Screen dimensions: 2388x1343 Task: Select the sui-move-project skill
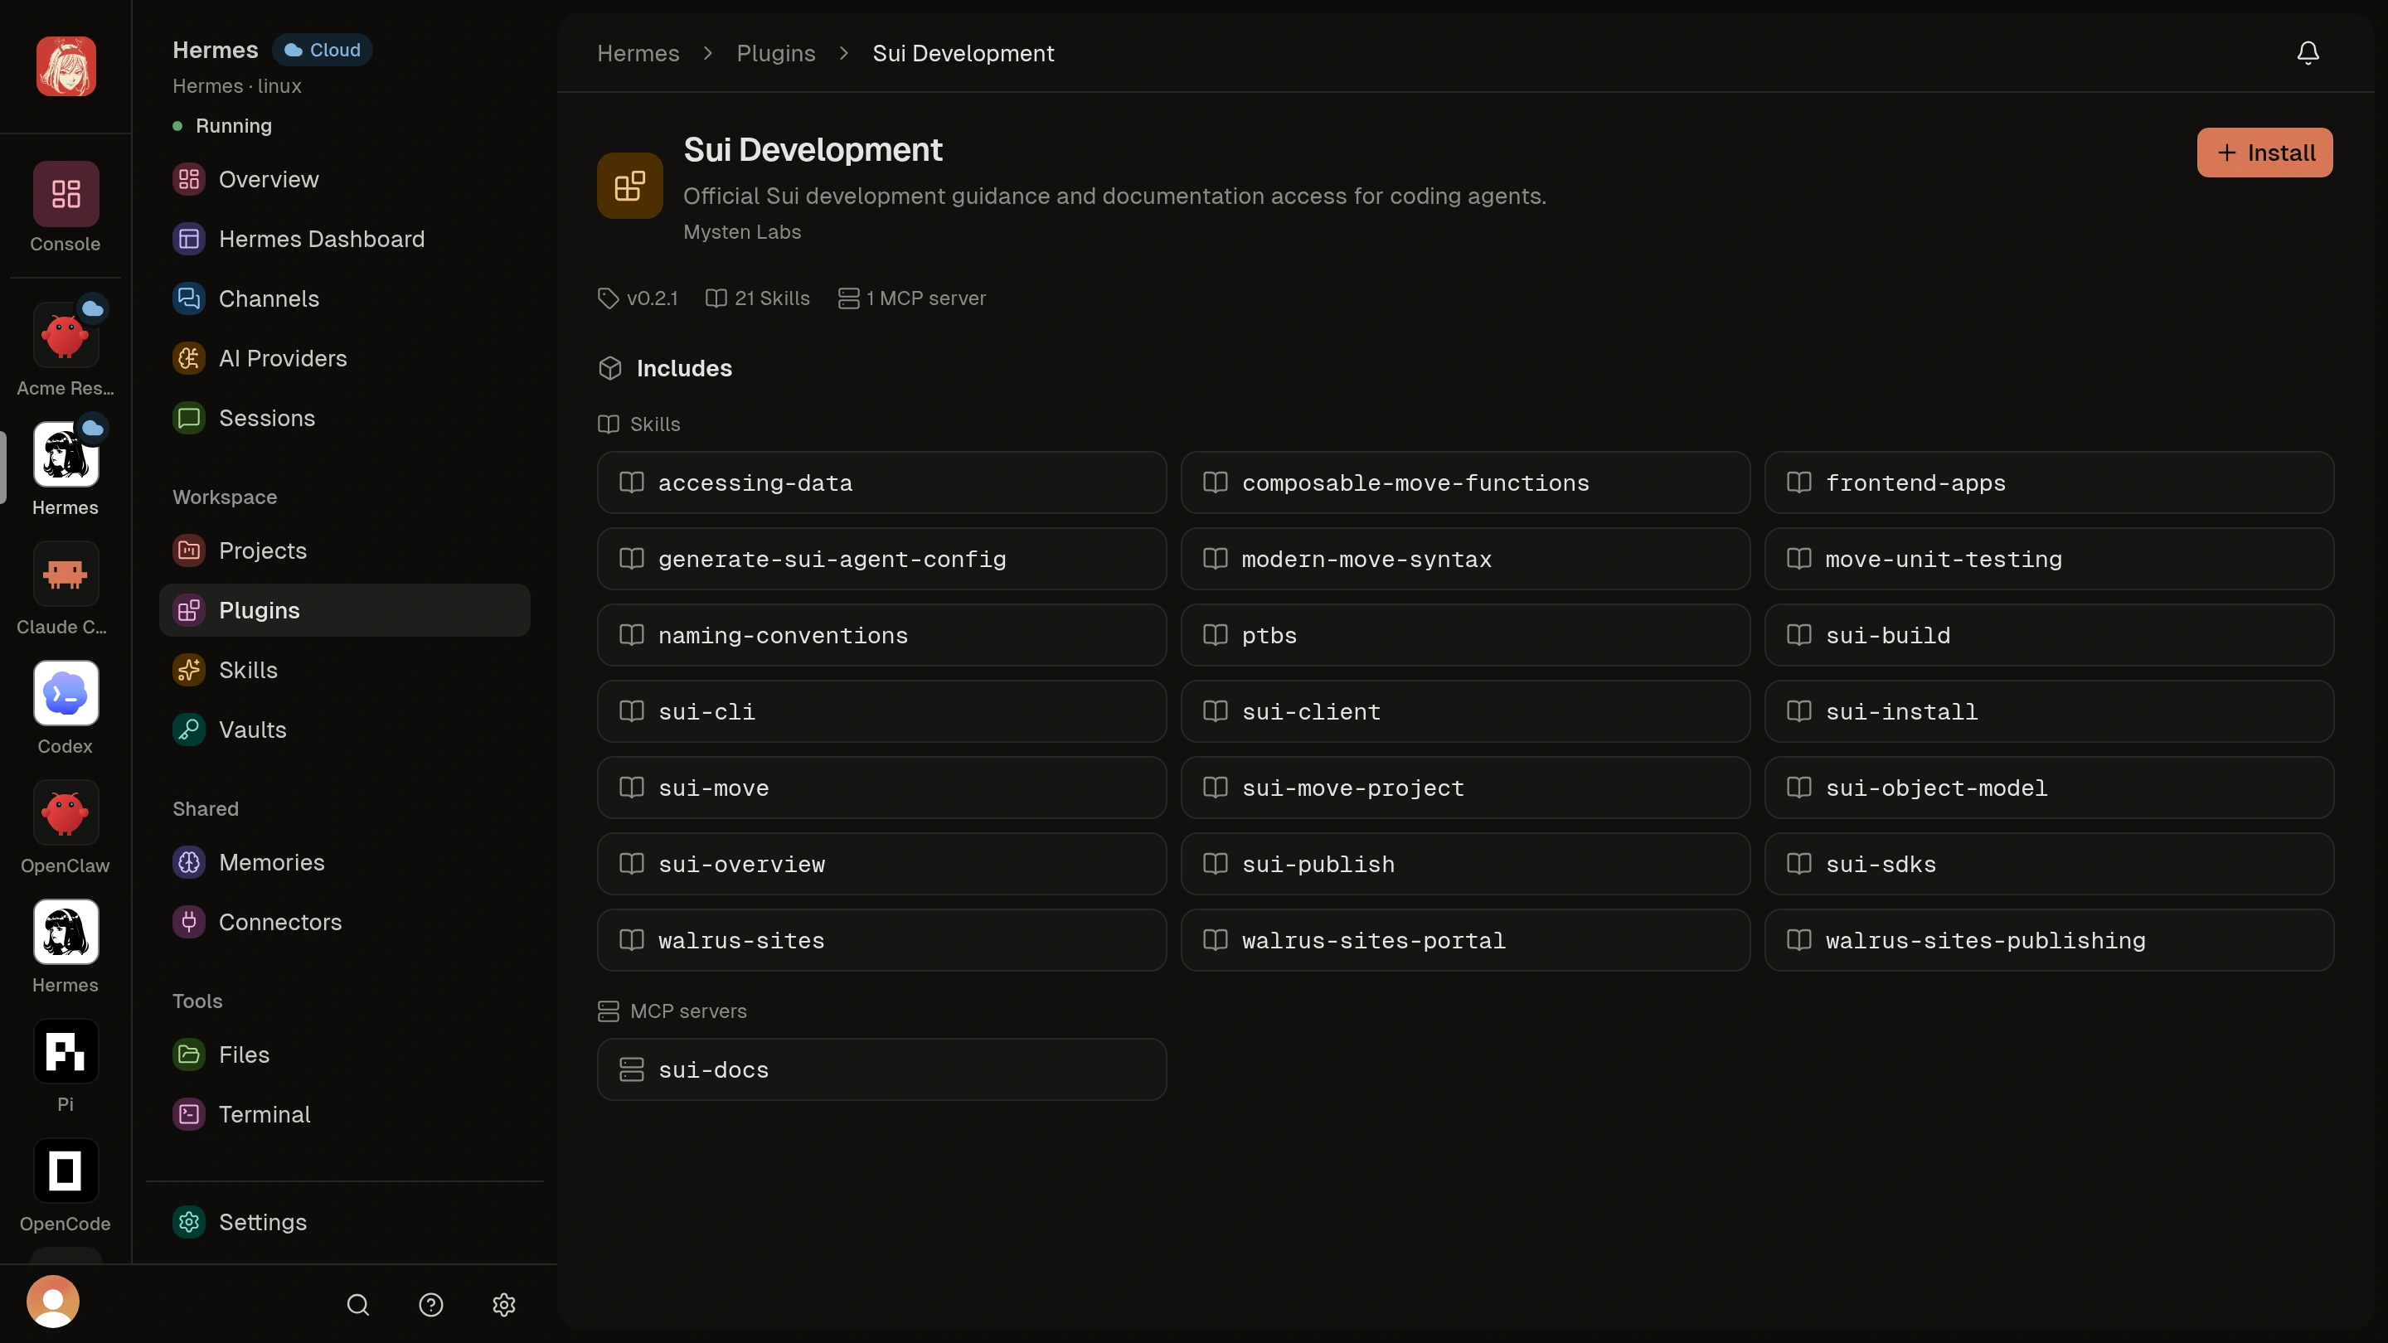tap(1464, 788)
